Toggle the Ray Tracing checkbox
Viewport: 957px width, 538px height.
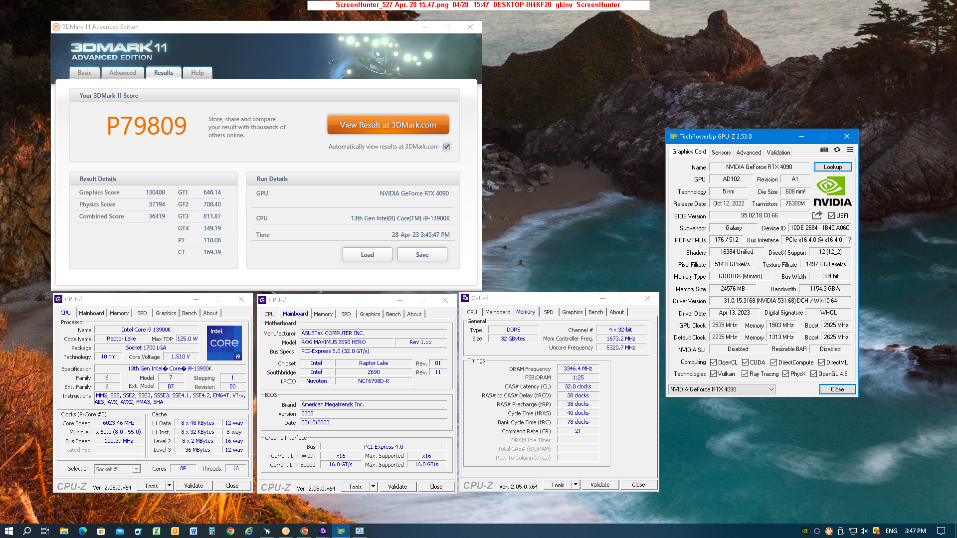(x=745, y=374)
